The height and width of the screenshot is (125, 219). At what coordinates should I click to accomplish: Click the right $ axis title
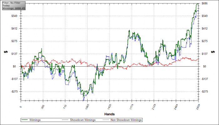(213, 52)
